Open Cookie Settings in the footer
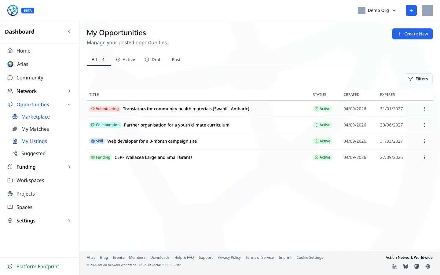The image size is (440, 275). tap(310, 258)
